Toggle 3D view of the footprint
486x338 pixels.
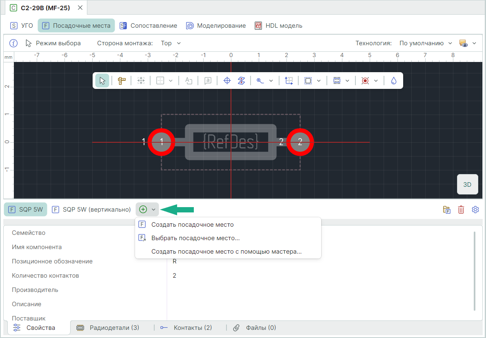coord(467,184)
